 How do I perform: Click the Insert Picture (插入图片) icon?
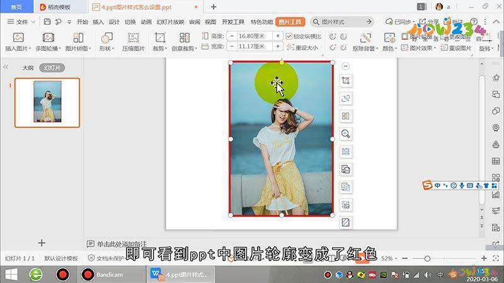point(18,38)
